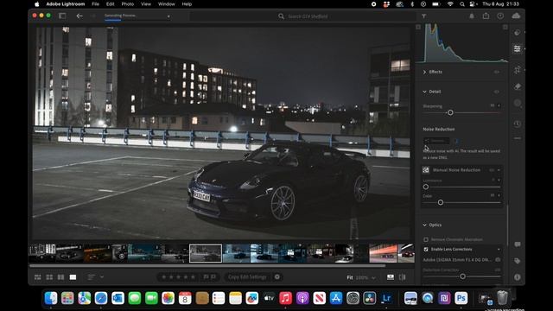553x311 pixels.
Task: Open the View menu
Action: (x=146, y=4)
